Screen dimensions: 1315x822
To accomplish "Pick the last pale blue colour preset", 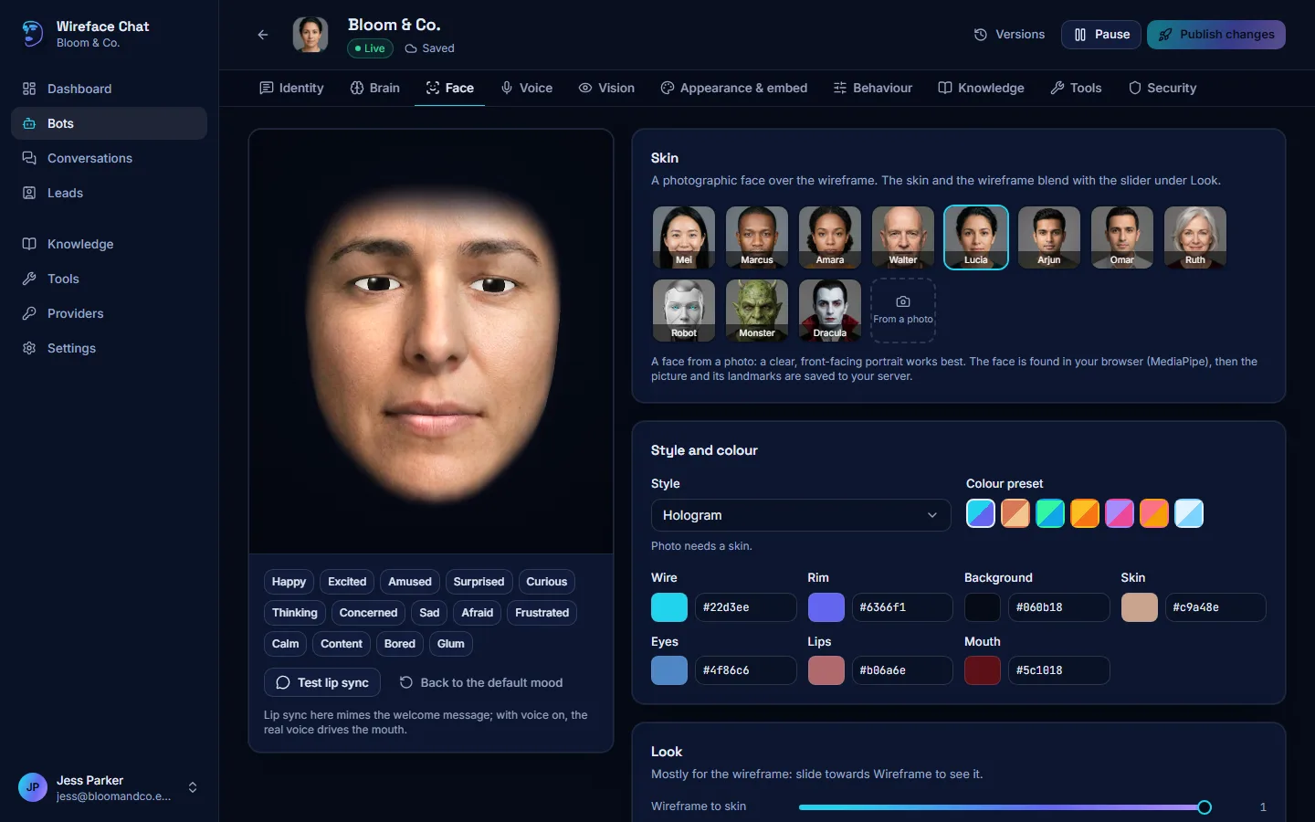I will tap(1189, 513).
